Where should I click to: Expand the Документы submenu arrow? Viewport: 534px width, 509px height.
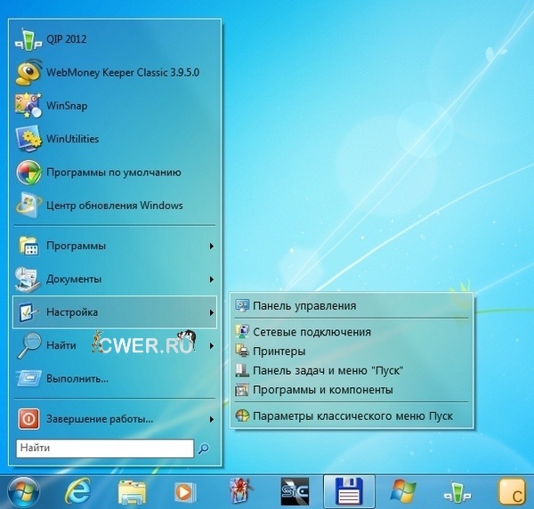click(211, 279)
